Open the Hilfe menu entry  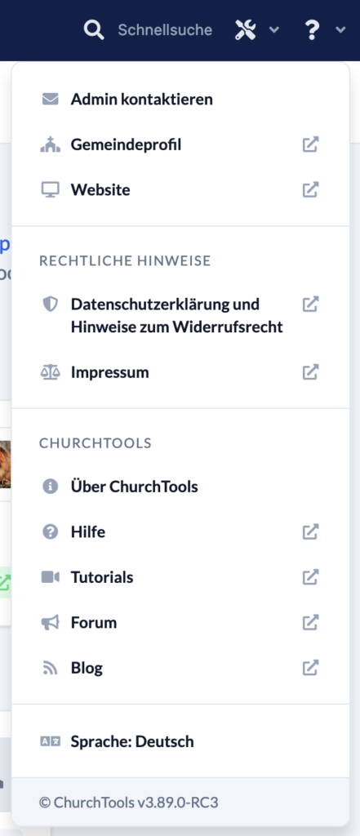[180, 531]
